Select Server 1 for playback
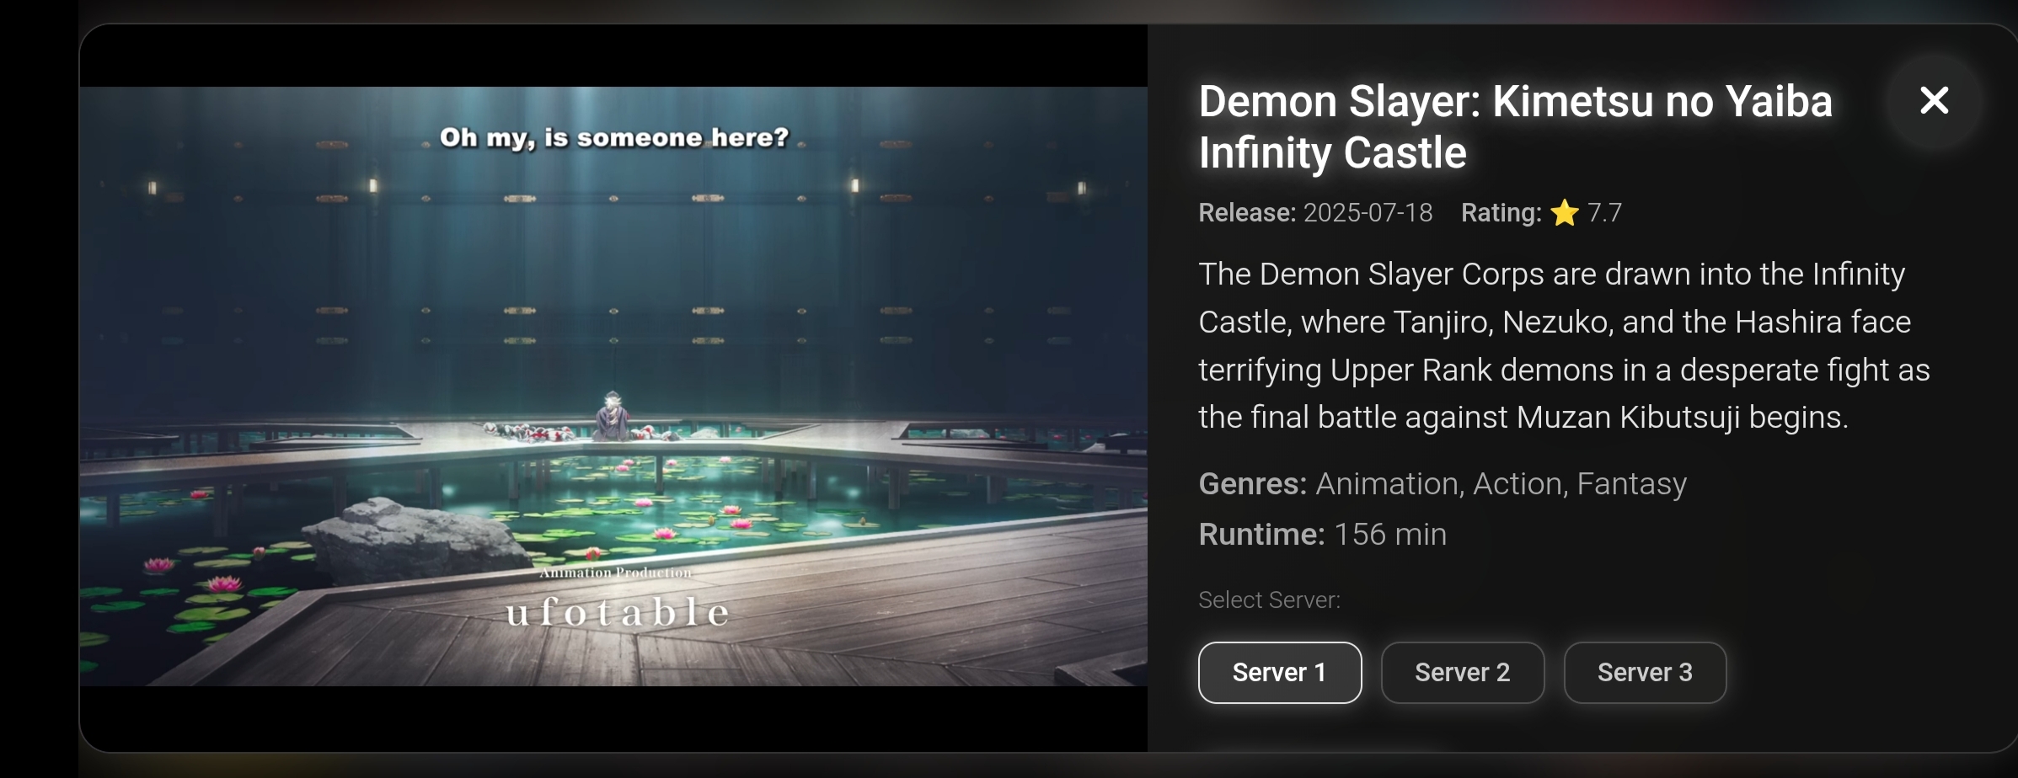This screenshot has width=2018, height=778. (1280, 673)
